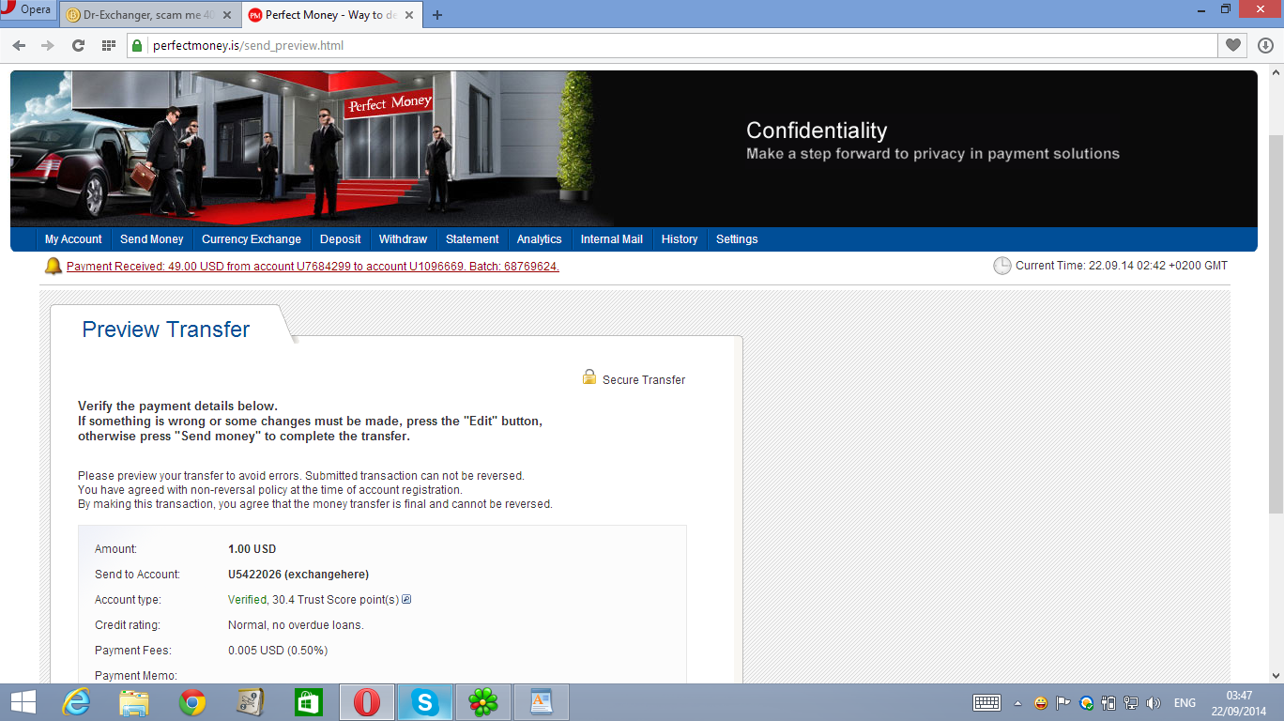Open a new browser tab
This screenshot has height=721, width=1284.
pos(437,15)
